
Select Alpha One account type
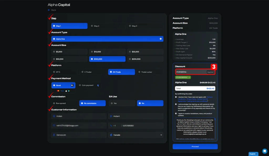click(107, 39)
